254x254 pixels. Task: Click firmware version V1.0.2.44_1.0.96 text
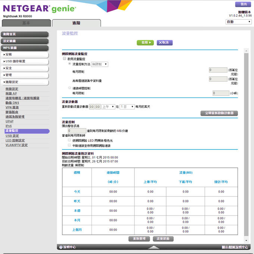click(240, 16)
